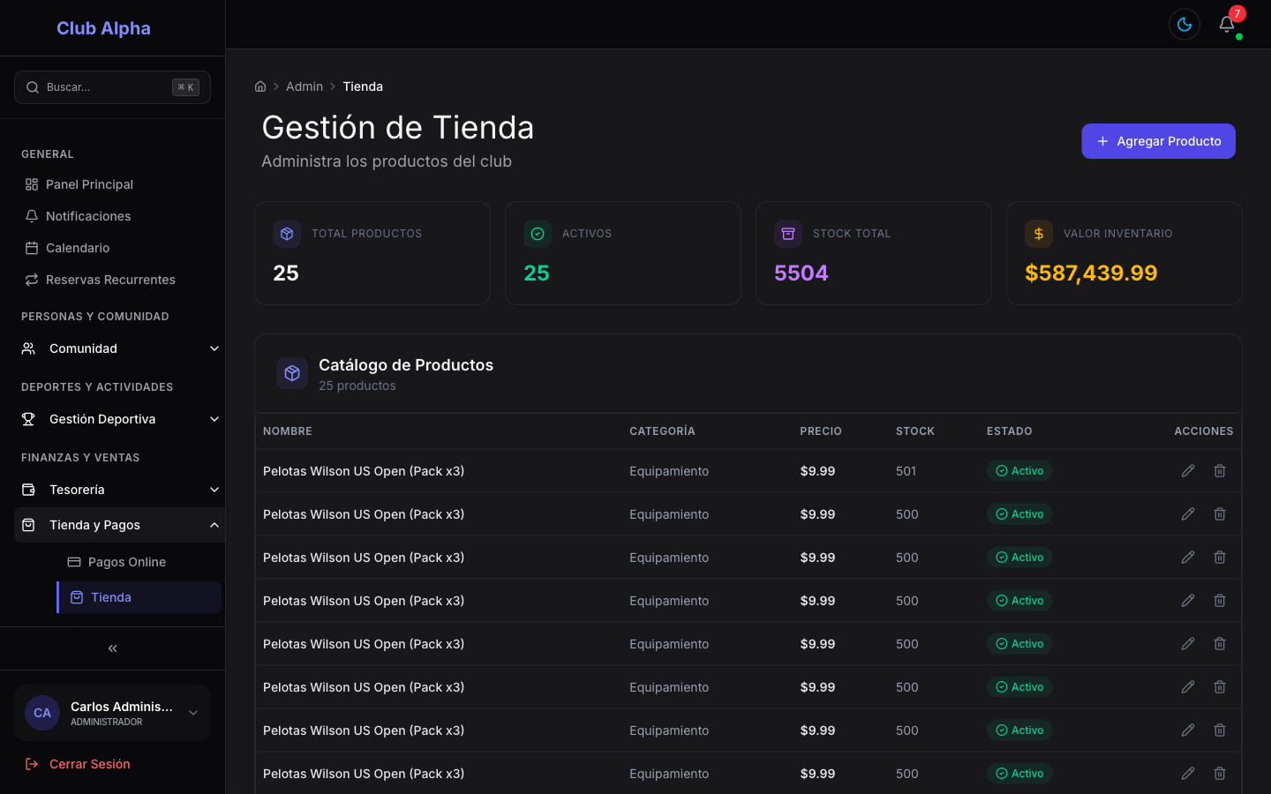Click the Tienda breadcrumb item
Screen dimensions: 1271x794
pos(363,86)
